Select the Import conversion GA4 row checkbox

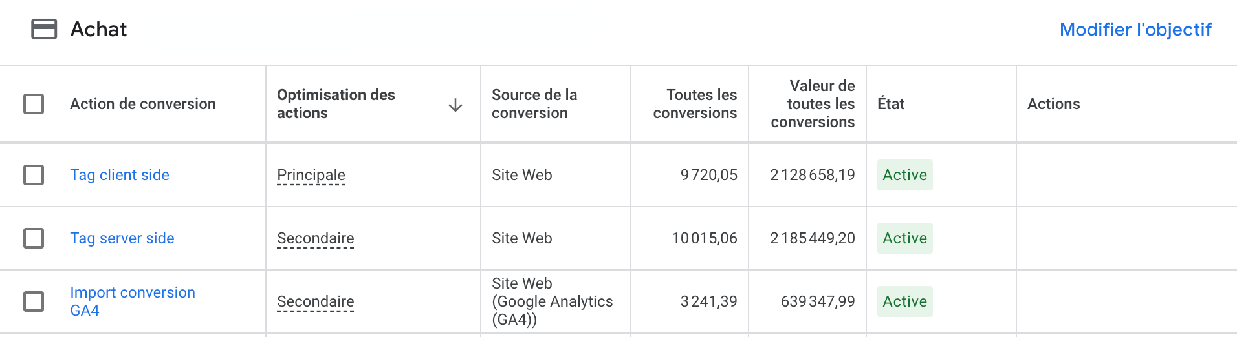coord(34,301)
